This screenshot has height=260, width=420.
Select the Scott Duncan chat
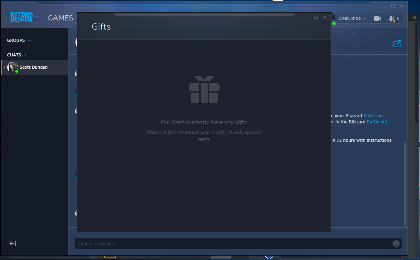tap(35, 67)
